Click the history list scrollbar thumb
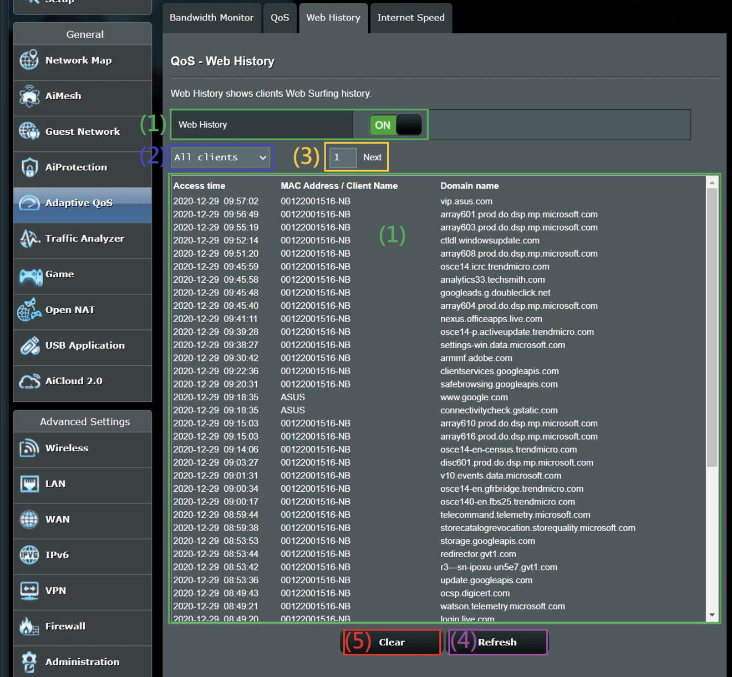The image size is (732, 677). point(712,328)
